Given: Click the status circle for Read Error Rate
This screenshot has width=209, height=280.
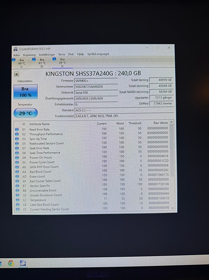Looking at the screenshot, I should 16,130.
